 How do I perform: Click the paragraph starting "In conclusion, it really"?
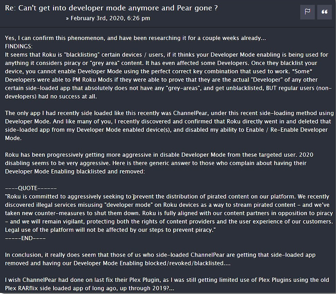(160, 259)
